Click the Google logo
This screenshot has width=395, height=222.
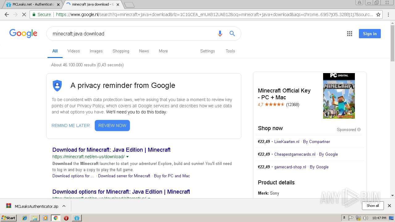[23, 33]
